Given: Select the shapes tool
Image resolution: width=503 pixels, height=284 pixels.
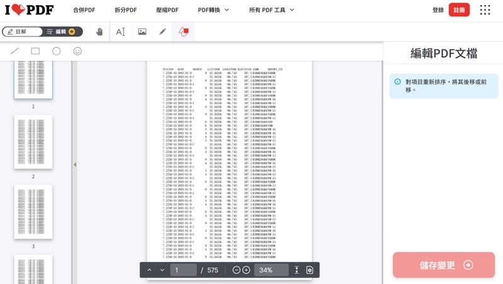Looking at the screenshot, I should (x=184, y=31).
